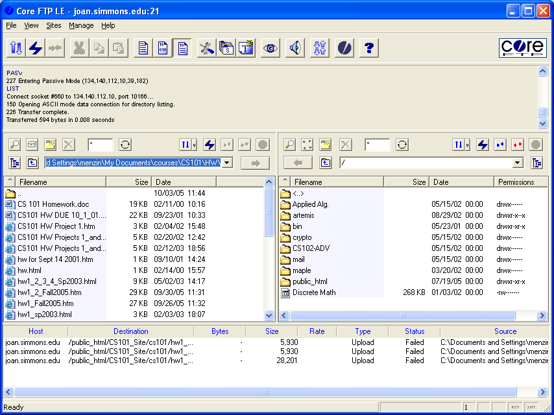Viewport: 554px width, 415px height.
Task: Open the Manage menu
Action: tap(81, 25)
